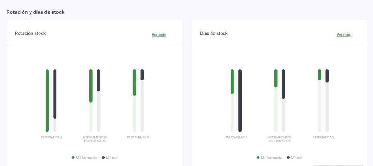Viewport: 373px width, 166px height.
Task: Select the Rotación stock card title
Action: coord(30,33)
